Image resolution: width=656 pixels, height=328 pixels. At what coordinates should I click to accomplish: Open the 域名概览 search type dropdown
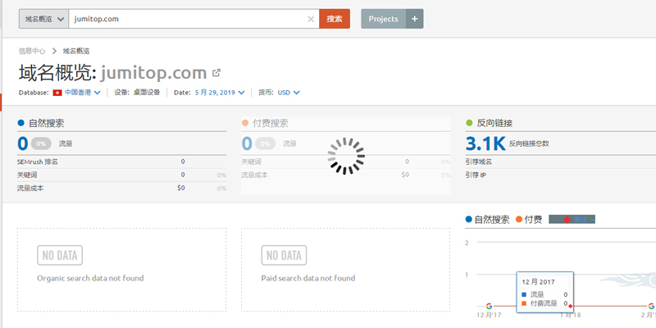(43, 19)
